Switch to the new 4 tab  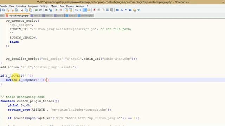click(47, 15)
